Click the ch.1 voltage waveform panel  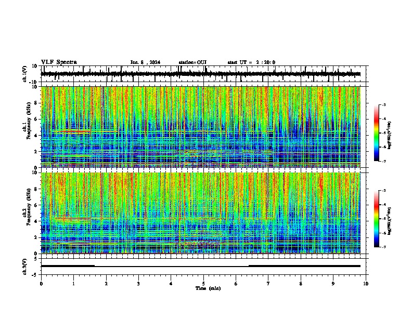pyautogui.click(x=204, y=74)
